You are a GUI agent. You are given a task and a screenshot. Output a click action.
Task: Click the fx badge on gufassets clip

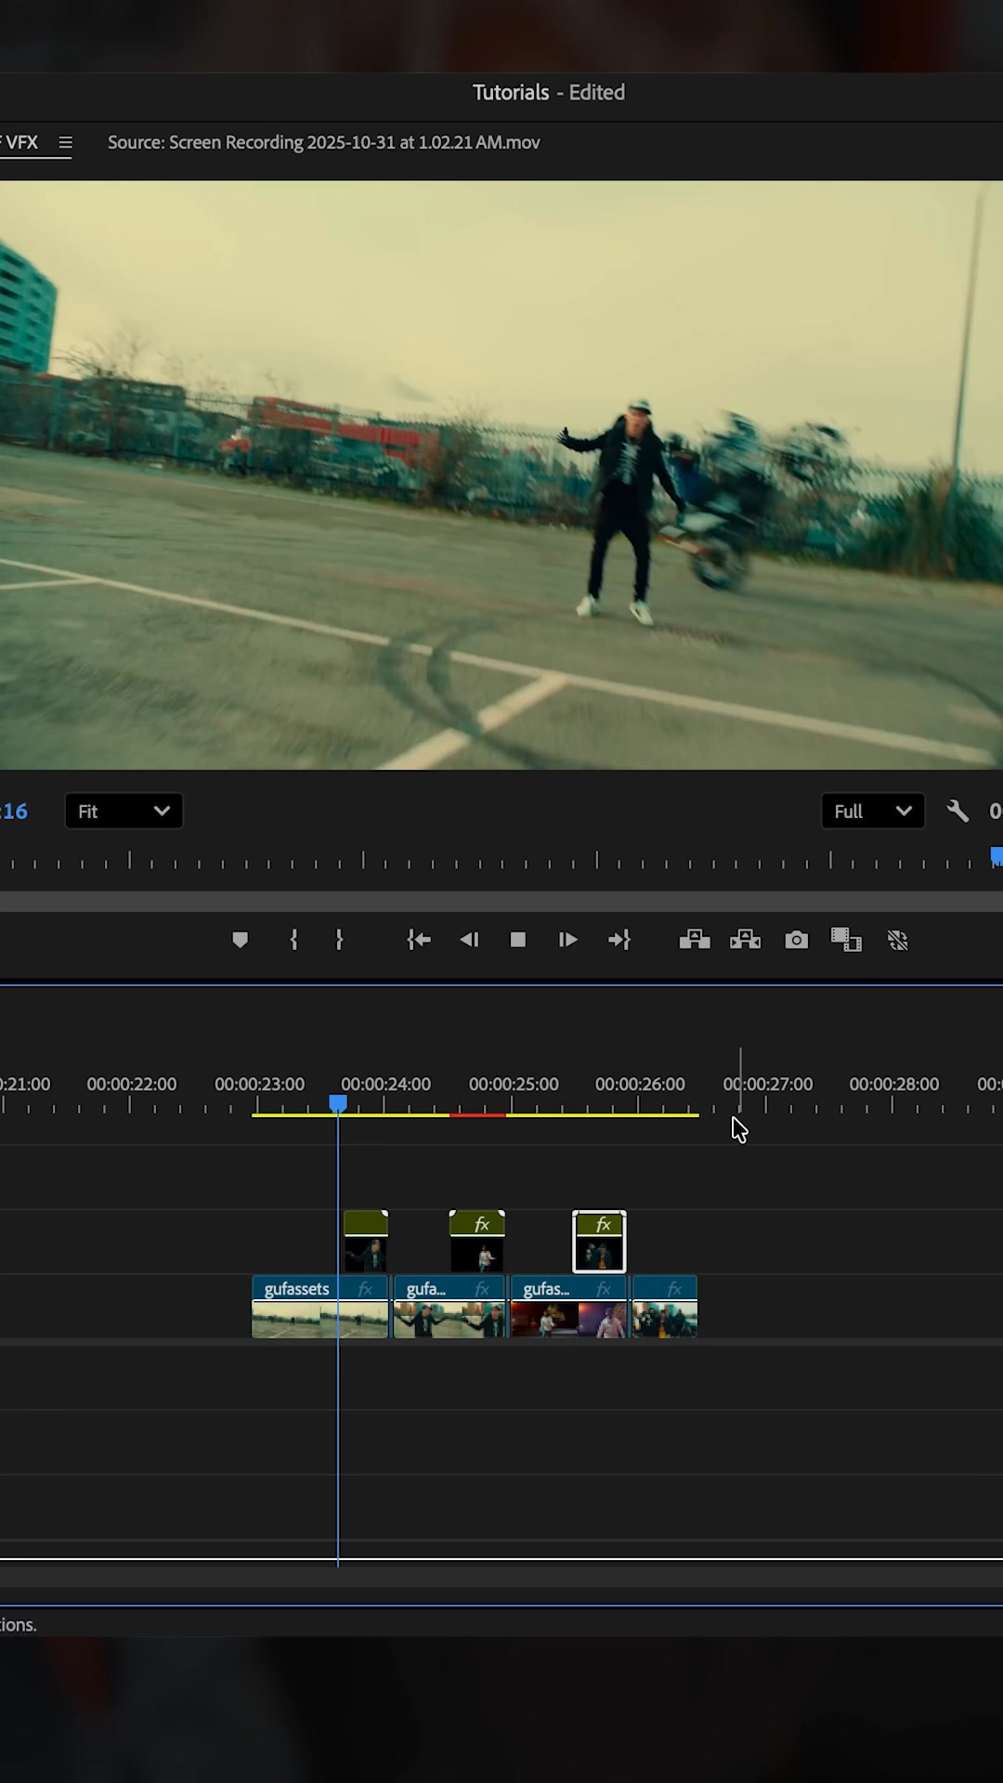pos(365,1289)
